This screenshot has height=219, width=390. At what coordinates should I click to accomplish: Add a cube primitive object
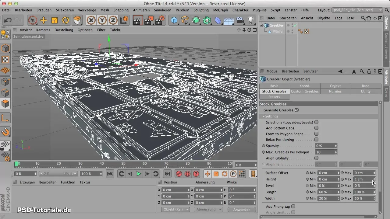tap(174, 20)
